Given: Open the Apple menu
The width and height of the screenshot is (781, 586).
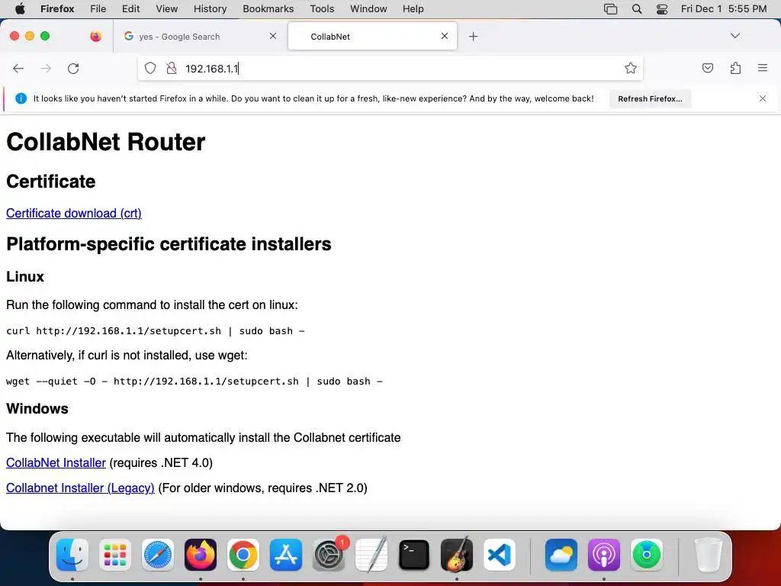Looking at the screenshot, I should tap(21, 9).
